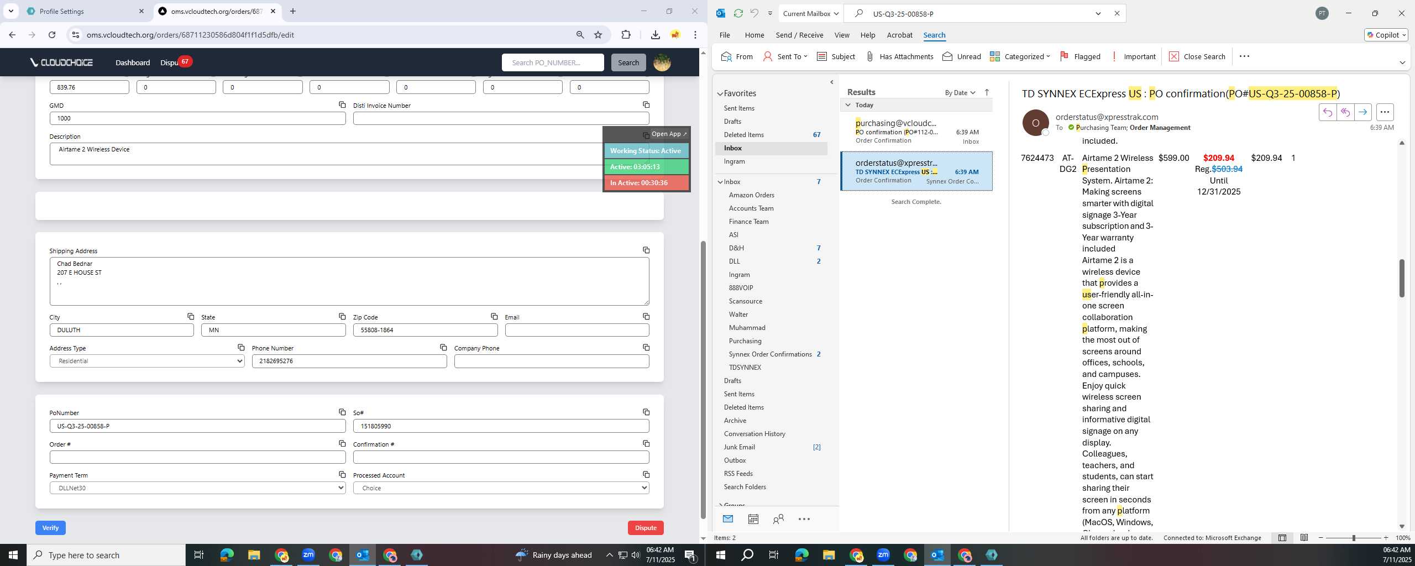Open the Address Type dropdown

click(147, 361)
